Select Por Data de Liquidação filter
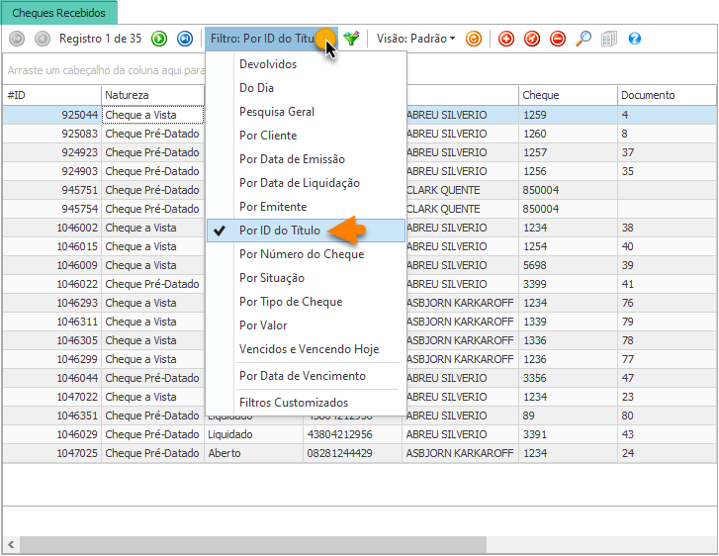The height and width of the screenshot is (556, 719). click(x=306, y=183)
